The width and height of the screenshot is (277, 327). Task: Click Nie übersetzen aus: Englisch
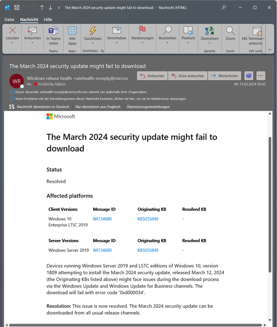tap(98, 107)
